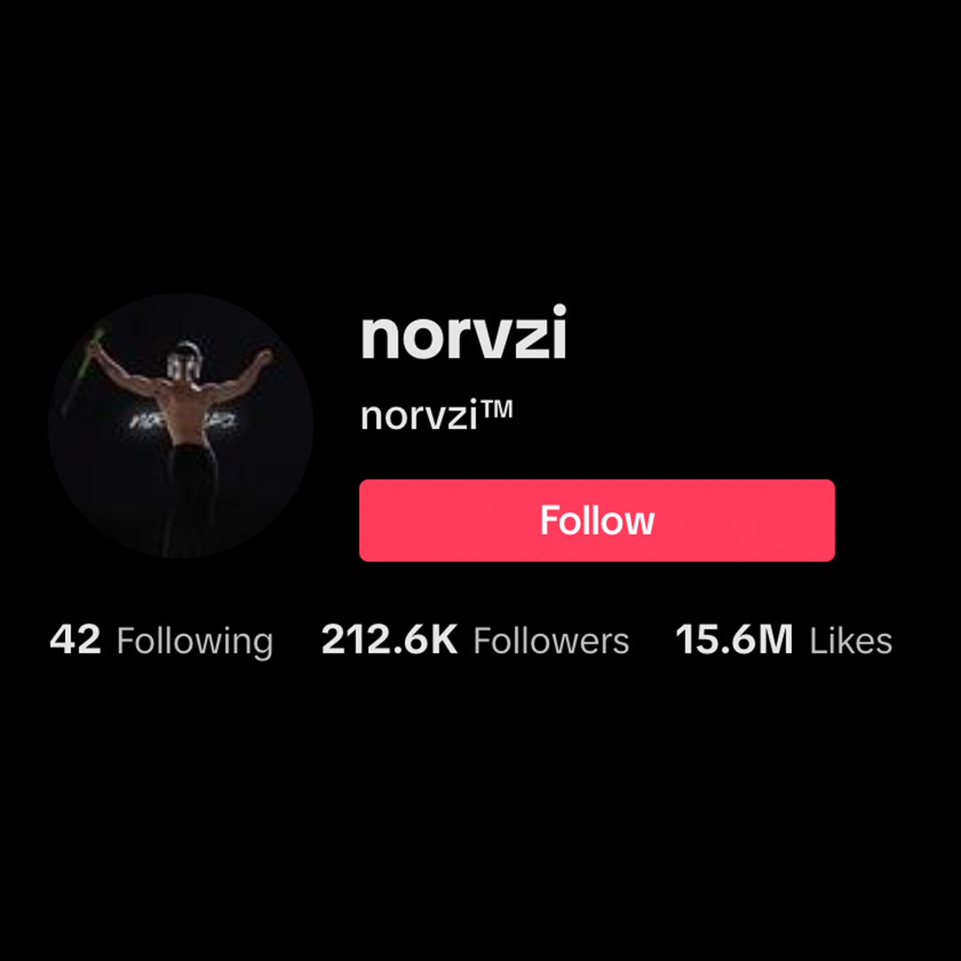Click the trademark symbol after norvzi
Image resolution: width=961 pixels, height=961 pixels.
[x=497, y=408]
